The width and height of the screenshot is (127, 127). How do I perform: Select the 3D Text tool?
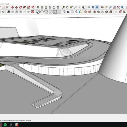coord(83,7)
